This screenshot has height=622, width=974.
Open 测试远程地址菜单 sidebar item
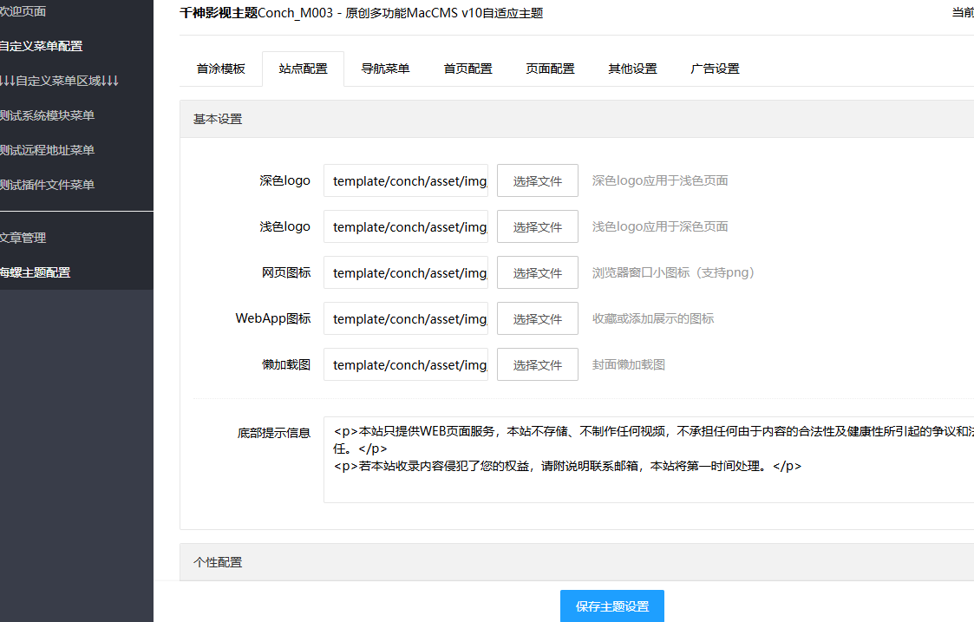(47, 151)
